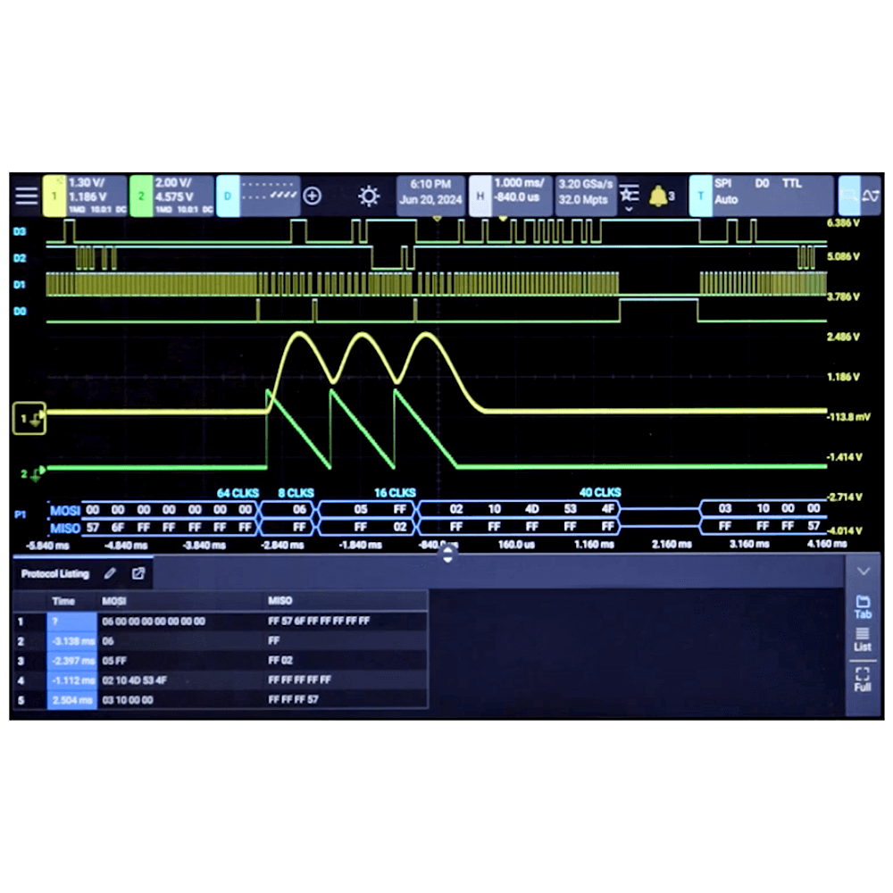893x893 pixels.
Task: Select the Protocol Listing tab
Action: click(x=55, y=573)
